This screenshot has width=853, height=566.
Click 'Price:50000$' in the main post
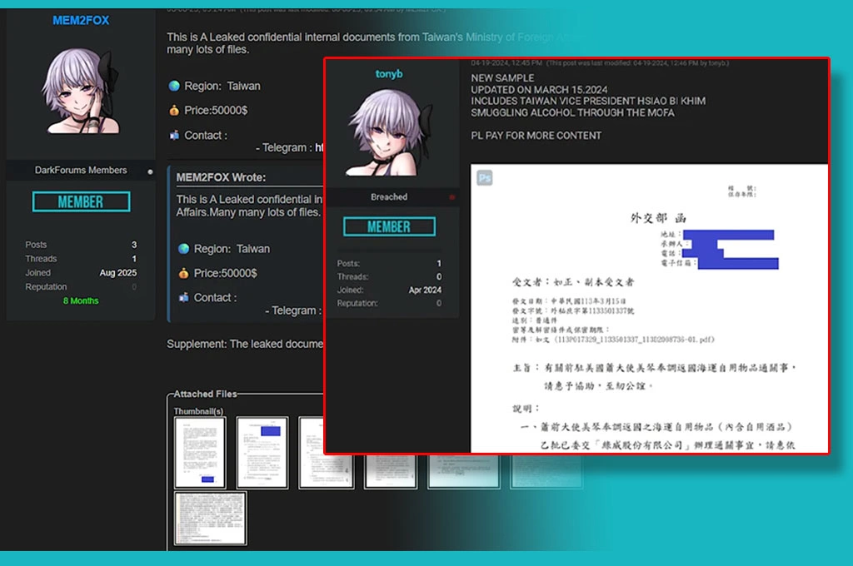tap(216, 111)
